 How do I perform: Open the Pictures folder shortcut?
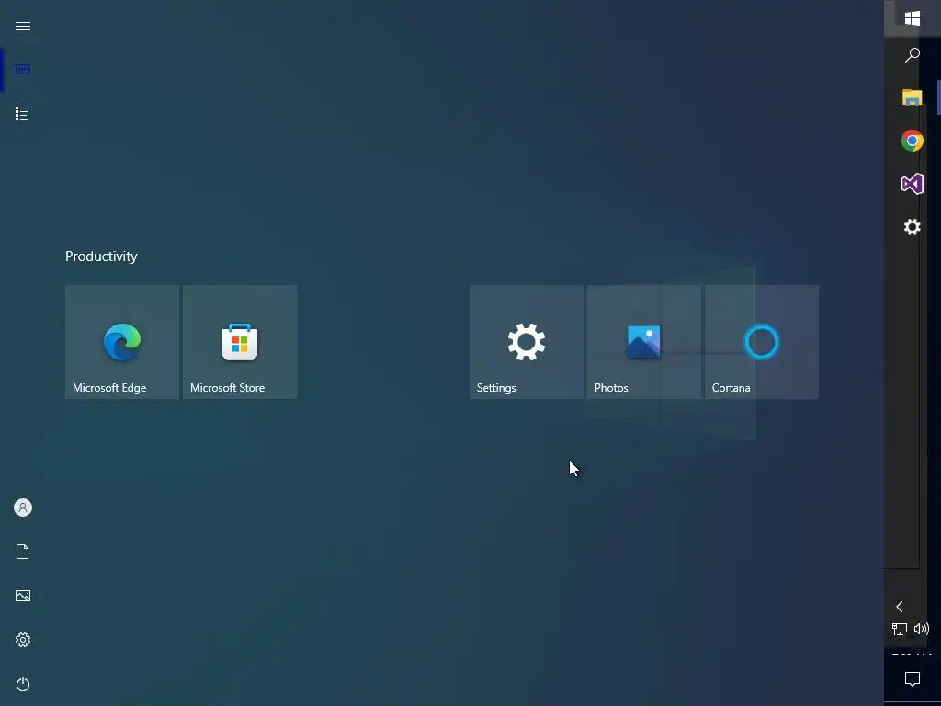pos(23,596)
